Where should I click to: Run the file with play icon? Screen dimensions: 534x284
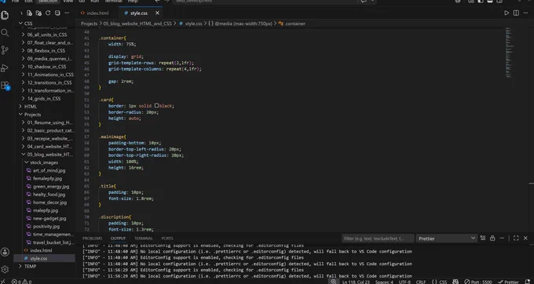coord(507,13)
